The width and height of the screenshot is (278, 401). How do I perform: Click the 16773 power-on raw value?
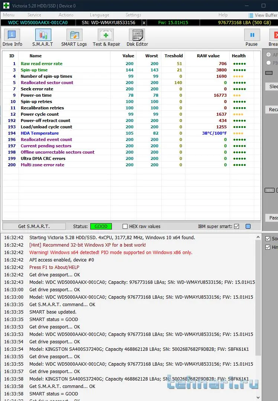(220, 95)
